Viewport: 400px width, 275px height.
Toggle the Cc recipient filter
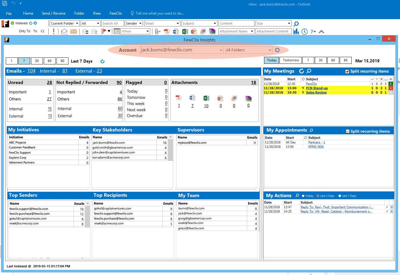43,31
